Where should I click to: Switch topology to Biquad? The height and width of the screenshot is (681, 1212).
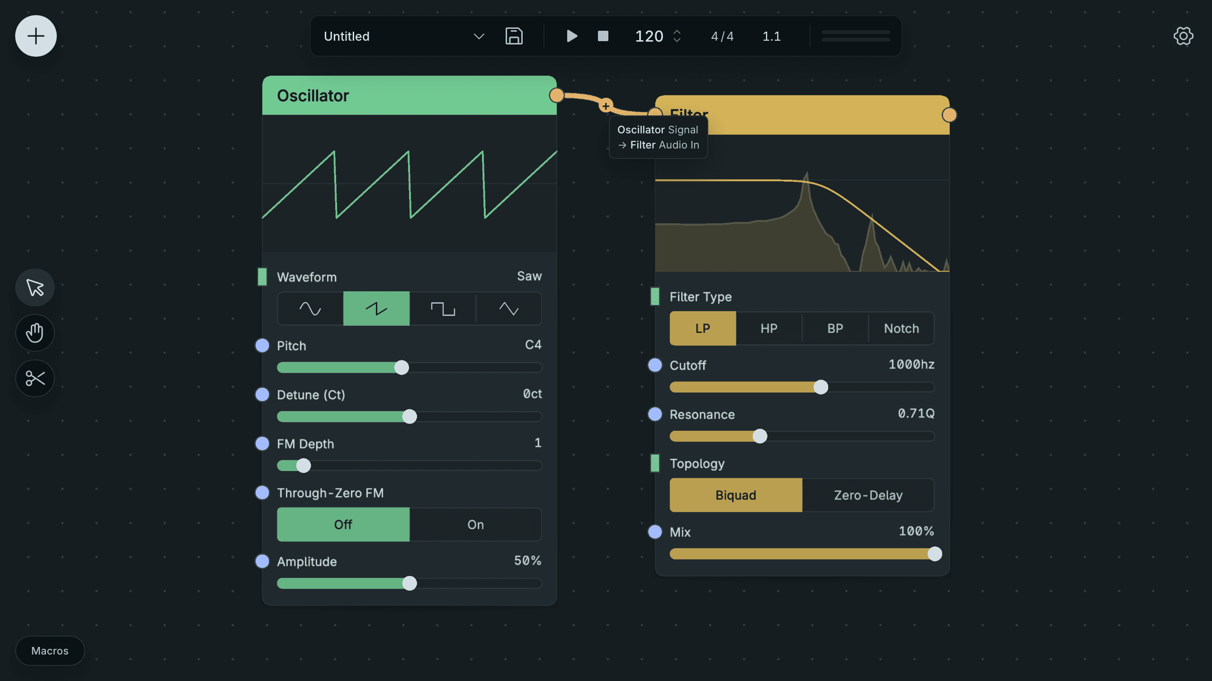736,495
